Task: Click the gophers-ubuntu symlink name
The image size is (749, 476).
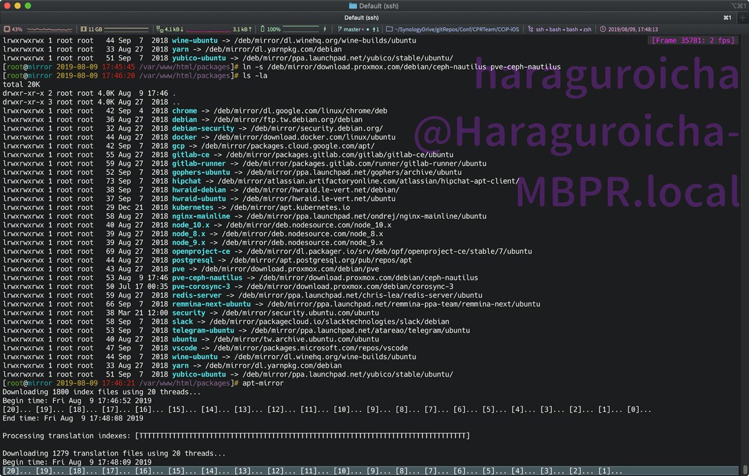Action: pos(201,172)
